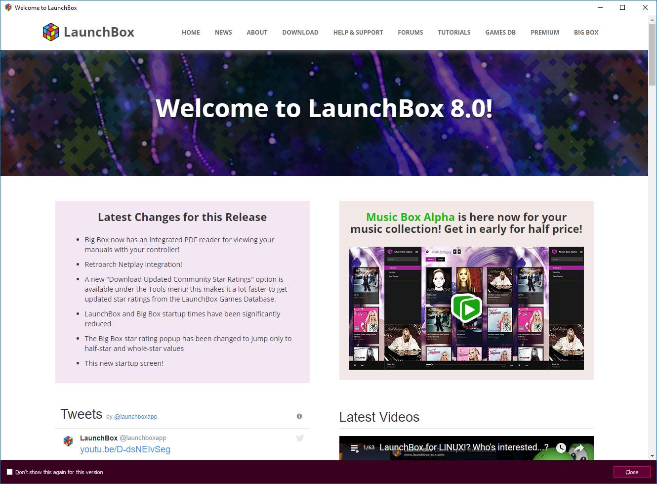This screenshot has height=484, width=657.
Task: Open the @launchboxapp link beside Tweets
Action: coord(136,417)
